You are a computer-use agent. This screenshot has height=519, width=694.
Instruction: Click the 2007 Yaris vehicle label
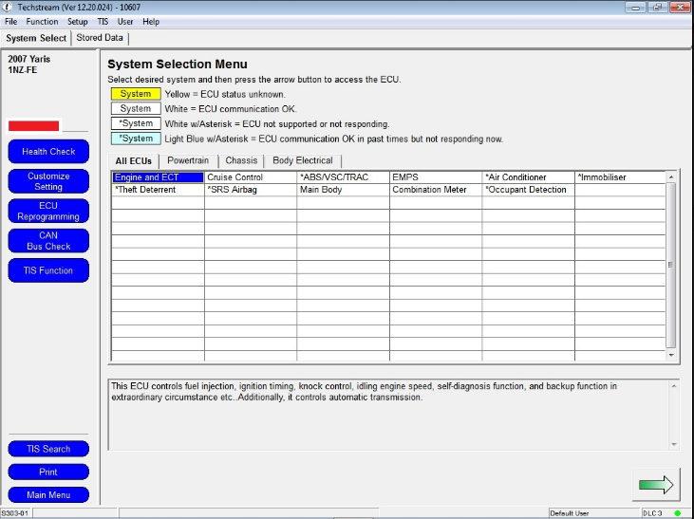pyautogui.click(x=29, y=59)
